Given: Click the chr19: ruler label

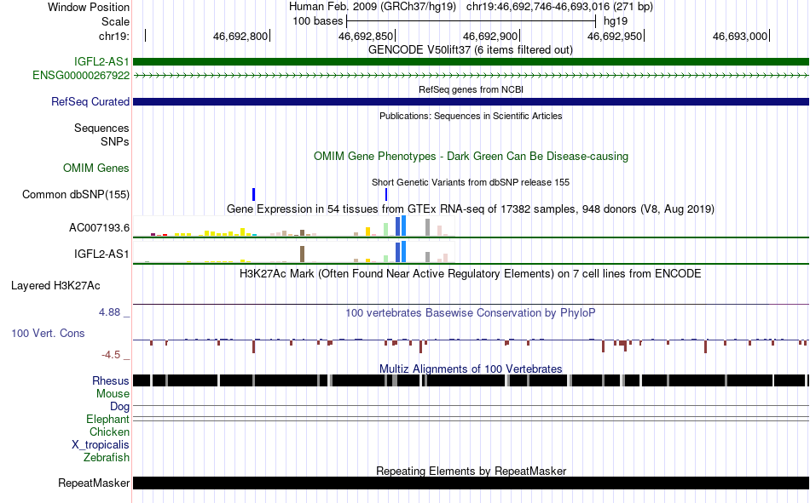Looking at the screenshot, I should pyautogui.click(x=114, y=36).
